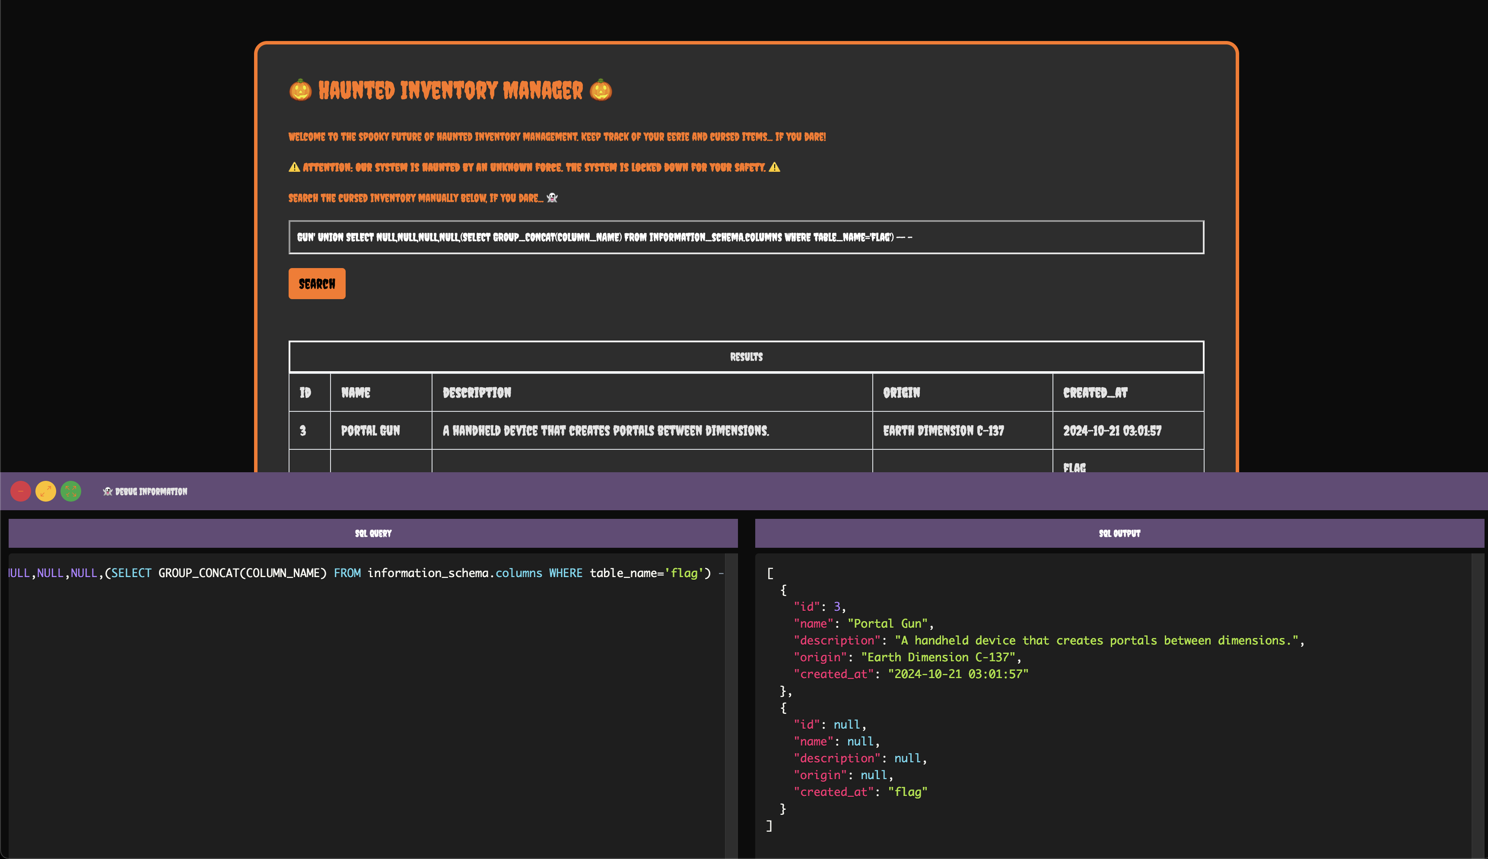
Task: Click the warning triangle after 'for your safety'
Action: click(774, 167)
